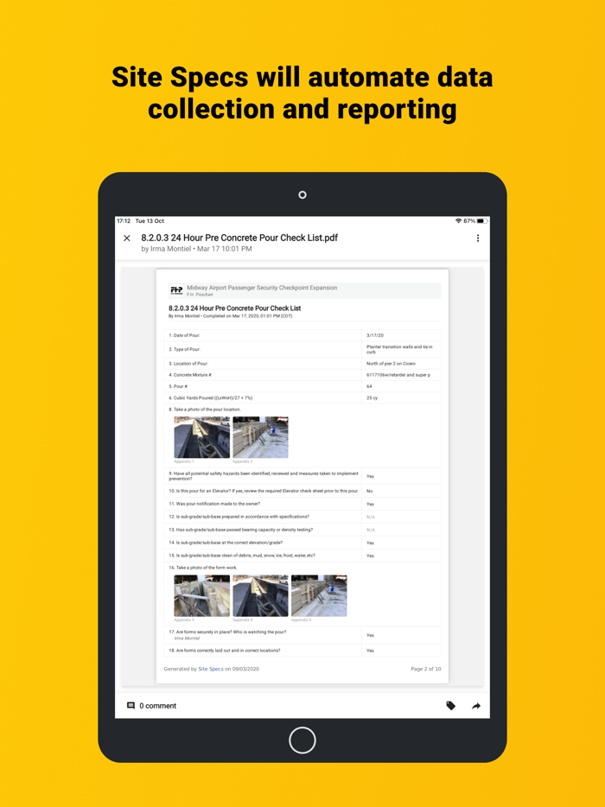
Task: Click '6117106w/retarder and super p' value
Action: [398, 375]
